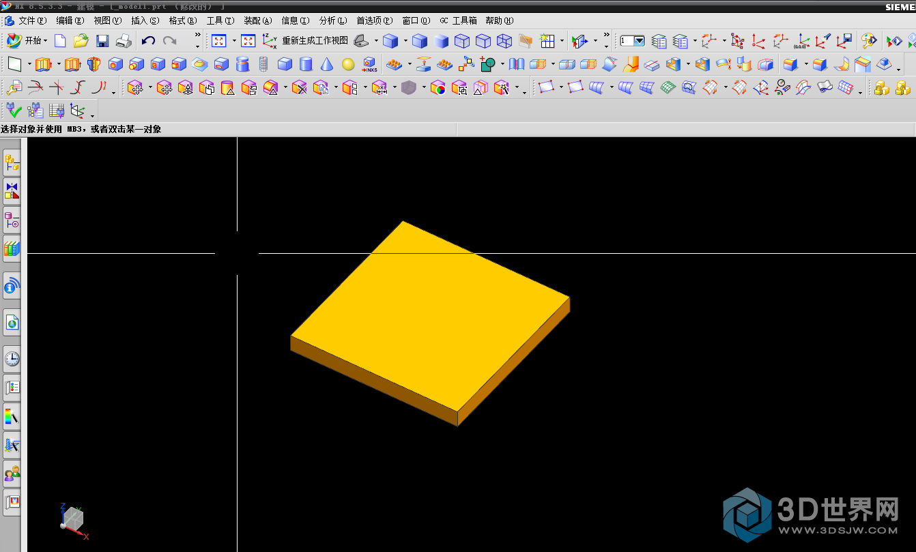Click the Print icon
Screen dimensions: 916x552
point(124,41)
